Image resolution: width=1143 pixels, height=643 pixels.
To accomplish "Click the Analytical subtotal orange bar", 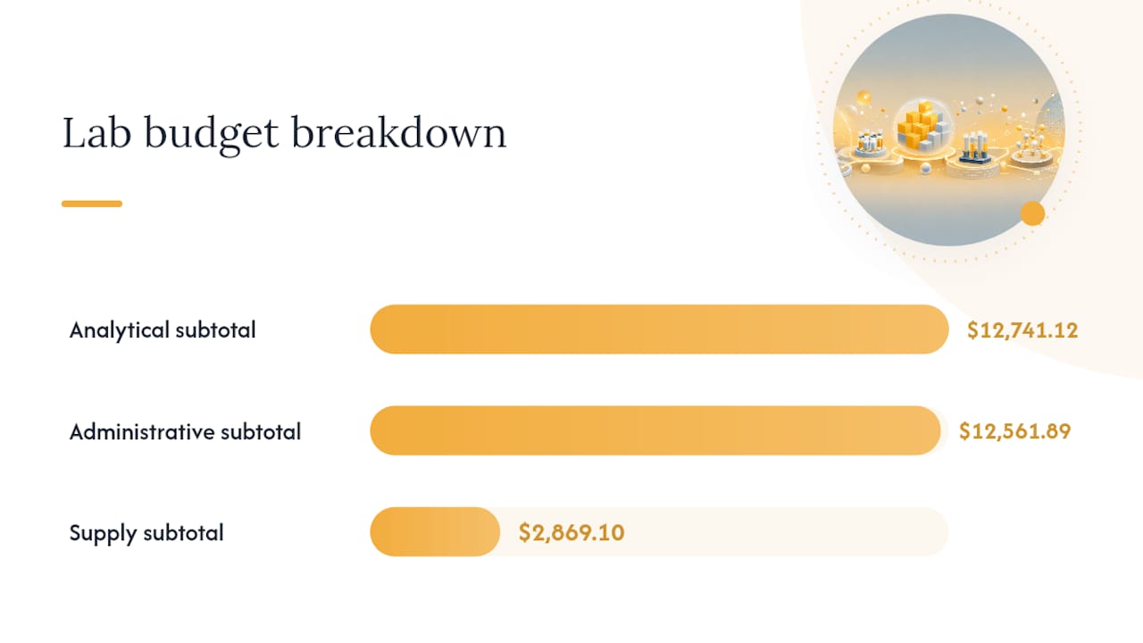I will (x=659, y=330).
